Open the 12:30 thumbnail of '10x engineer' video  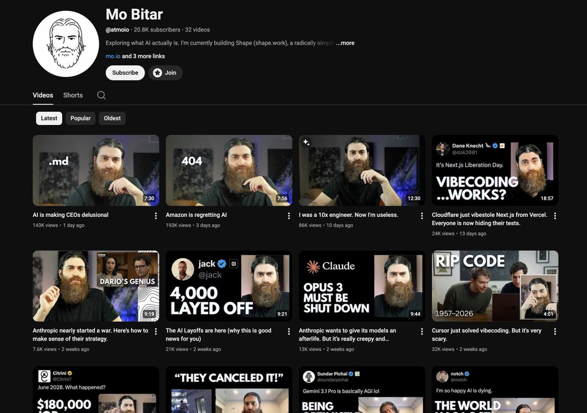pos(362,170)
